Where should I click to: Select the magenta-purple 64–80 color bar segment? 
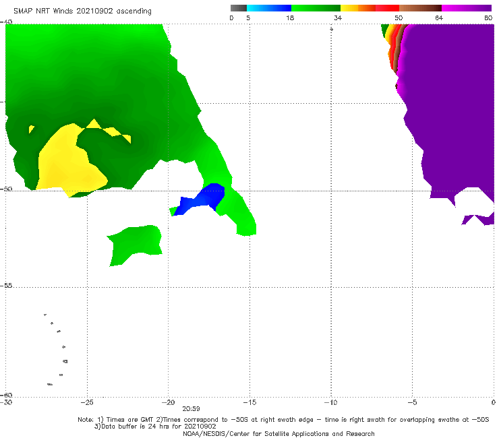pyautogui.click(x=467, y=8)
